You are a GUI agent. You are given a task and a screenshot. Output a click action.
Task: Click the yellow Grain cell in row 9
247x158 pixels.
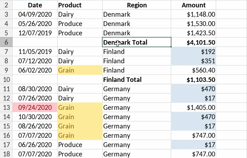[80, 70]
